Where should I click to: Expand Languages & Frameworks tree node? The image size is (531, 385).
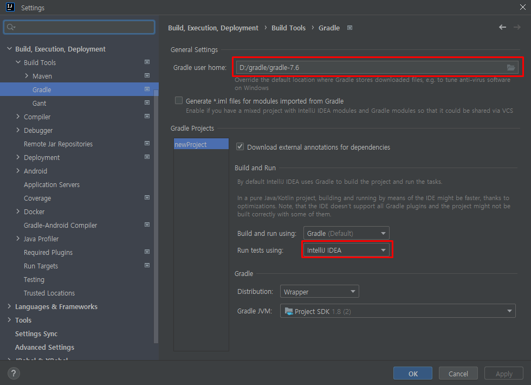(x=10, y=306)
